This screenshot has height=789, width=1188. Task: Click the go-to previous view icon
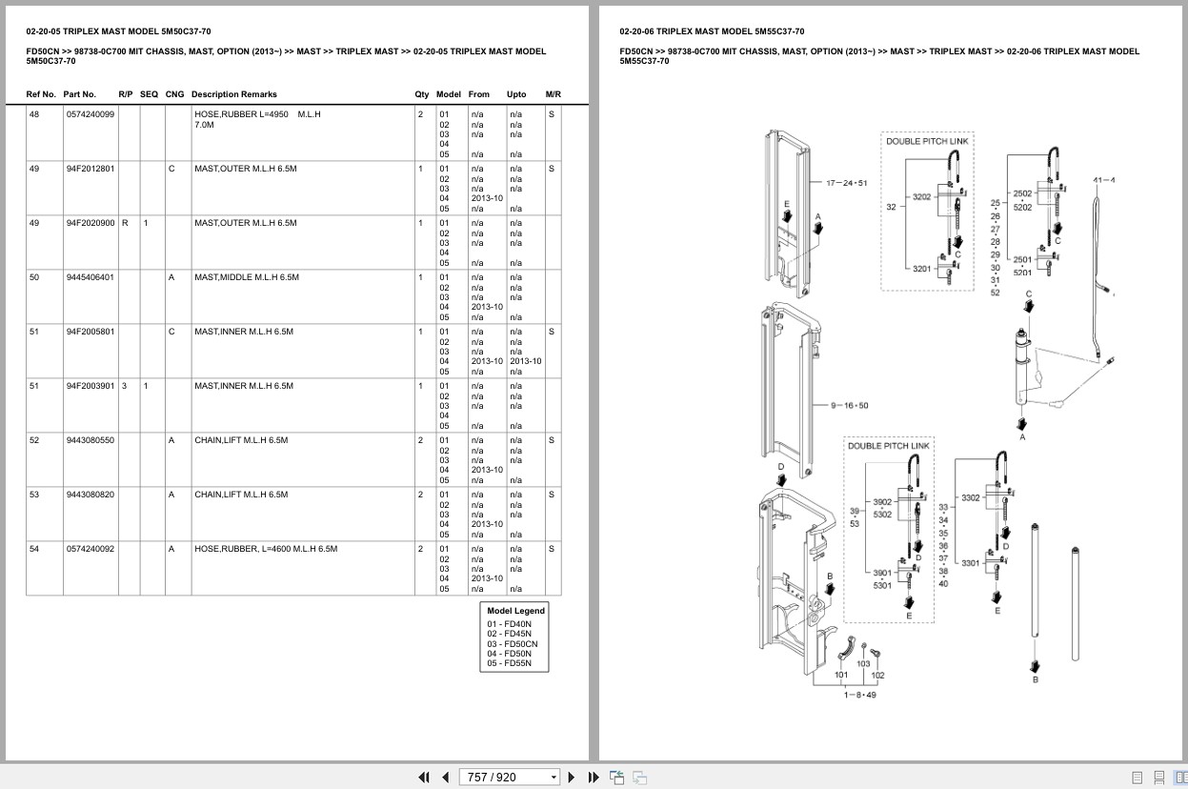click(x=616, y=778)
